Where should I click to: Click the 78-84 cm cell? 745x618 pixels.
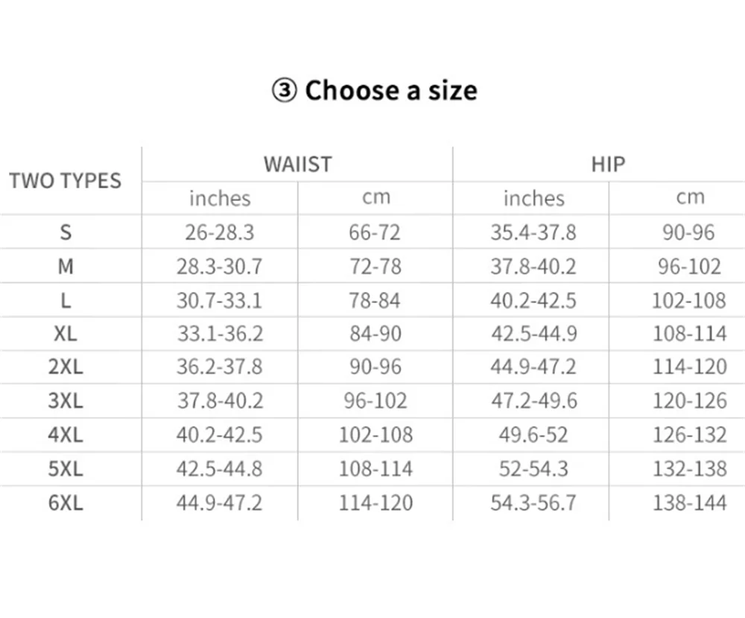pos(375,300)
